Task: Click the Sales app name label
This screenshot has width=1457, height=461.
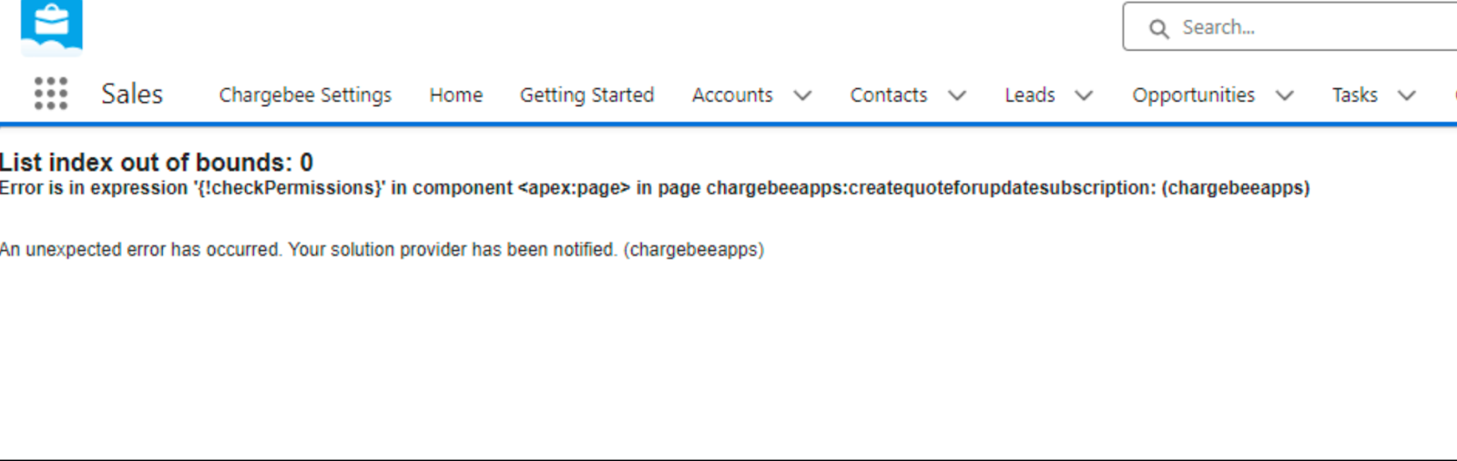Action: tap(132, 94)
